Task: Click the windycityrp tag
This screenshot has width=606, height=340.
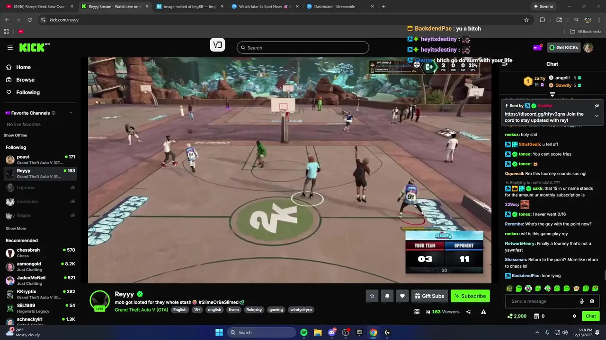Action: (301, 310)
